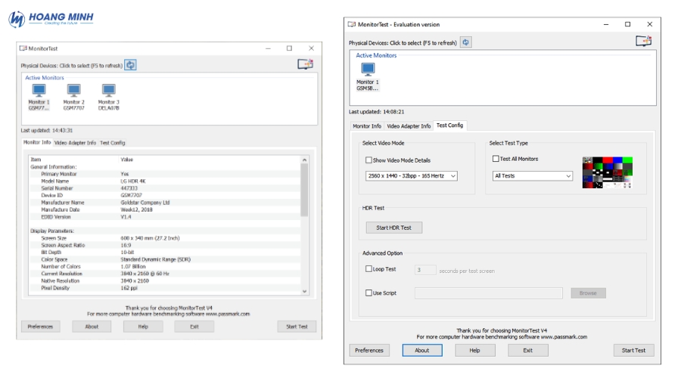Click the MonitorTest title bar icon in left window
This screenshot has height=378, width=681.
coord(23,48)
